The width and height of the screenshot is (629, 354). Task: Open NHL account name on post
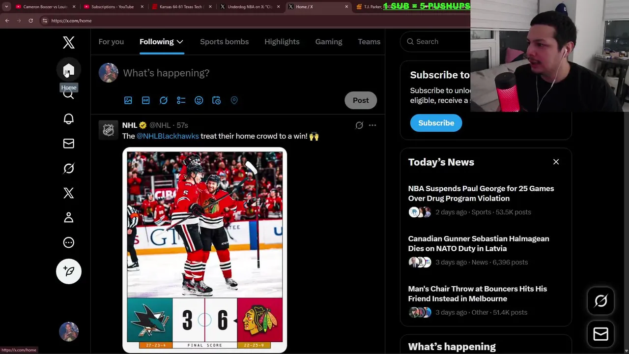pyautogui.click(x=130, y=125)
